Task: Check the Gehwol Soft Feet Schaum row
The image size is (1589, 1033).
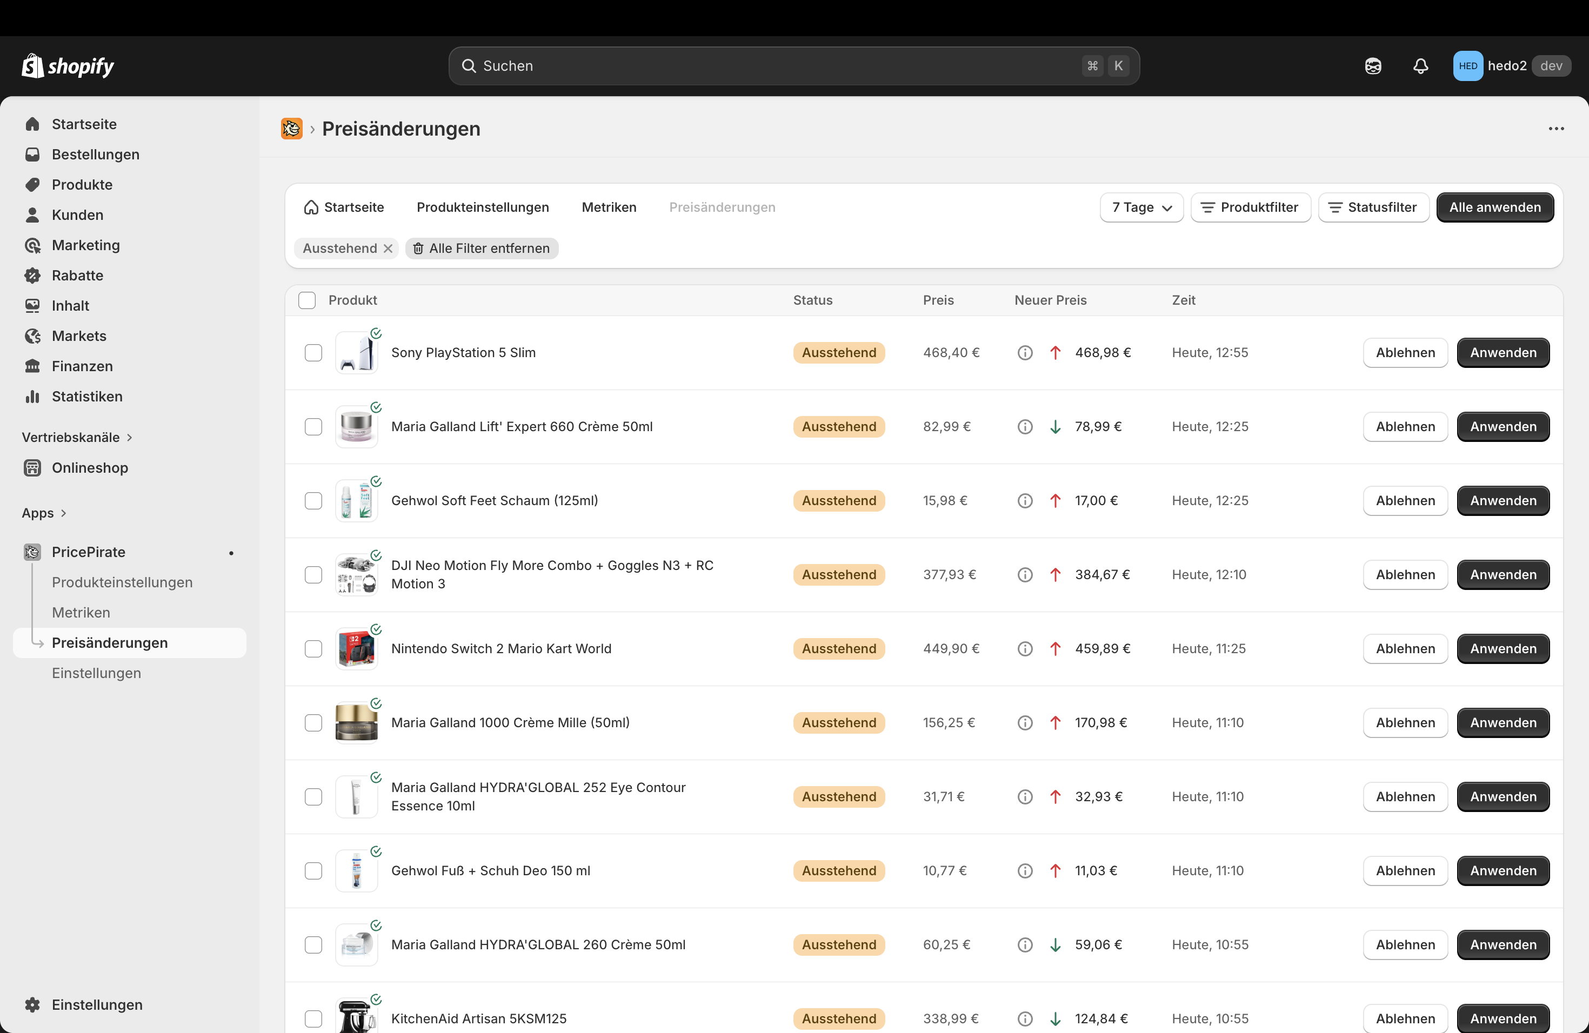Action: click(313, 500)
